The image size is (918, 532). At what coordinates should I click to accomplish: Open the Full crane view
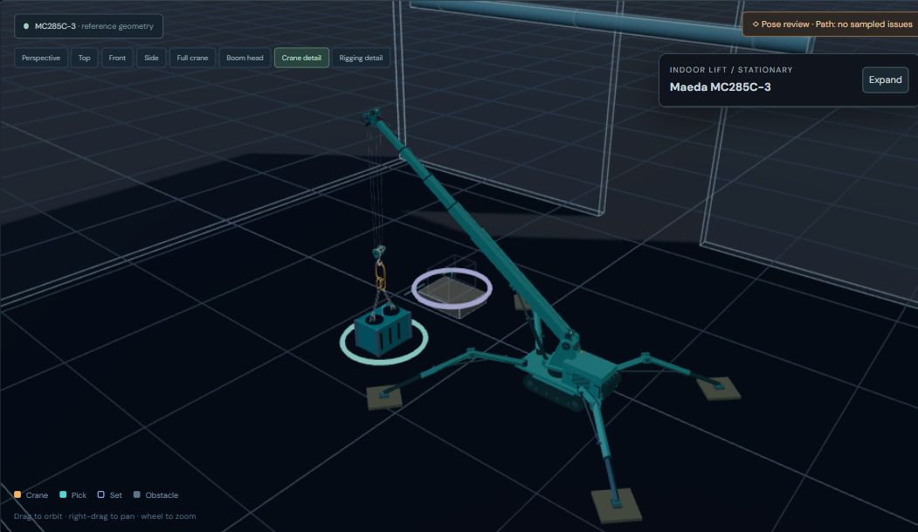(192, 58)
